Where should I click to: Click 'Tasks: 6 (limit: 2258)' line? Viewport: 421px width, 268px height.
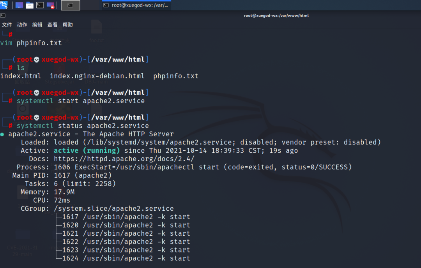pyautogui.click(x=70, y=184)
